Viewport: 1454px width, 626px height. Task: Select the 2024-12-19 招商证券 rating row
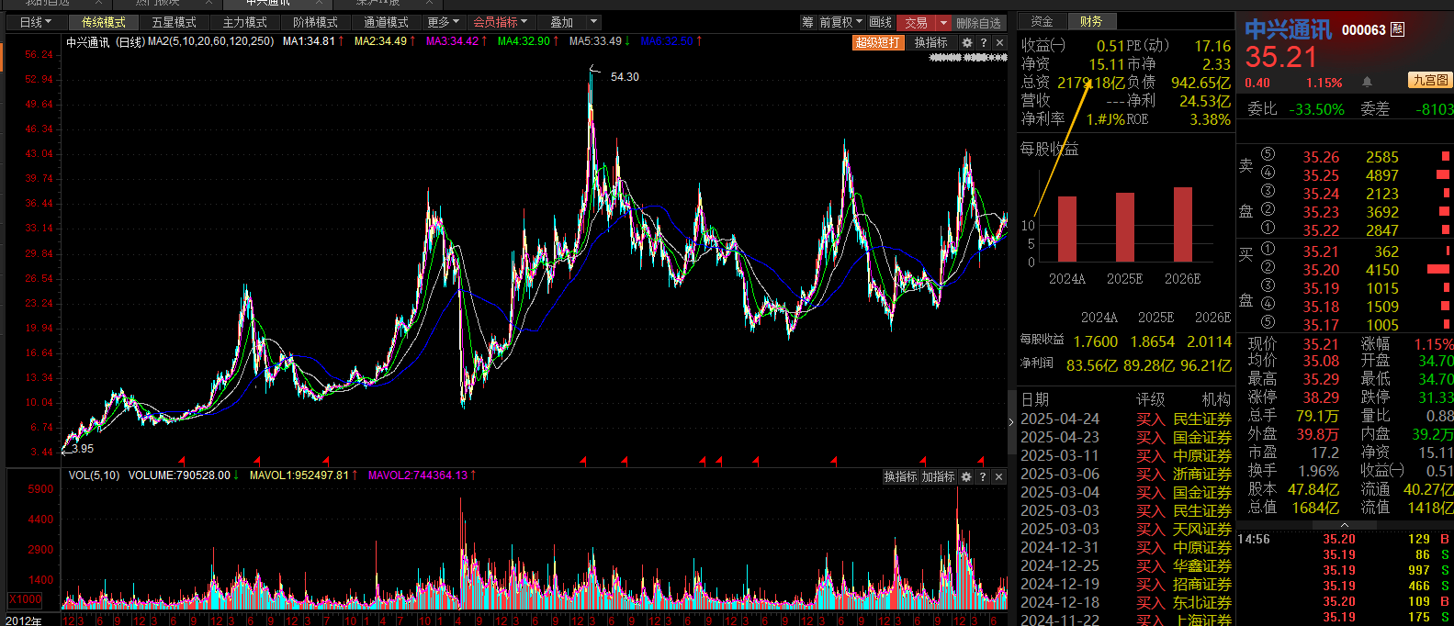click(1125, 584)
